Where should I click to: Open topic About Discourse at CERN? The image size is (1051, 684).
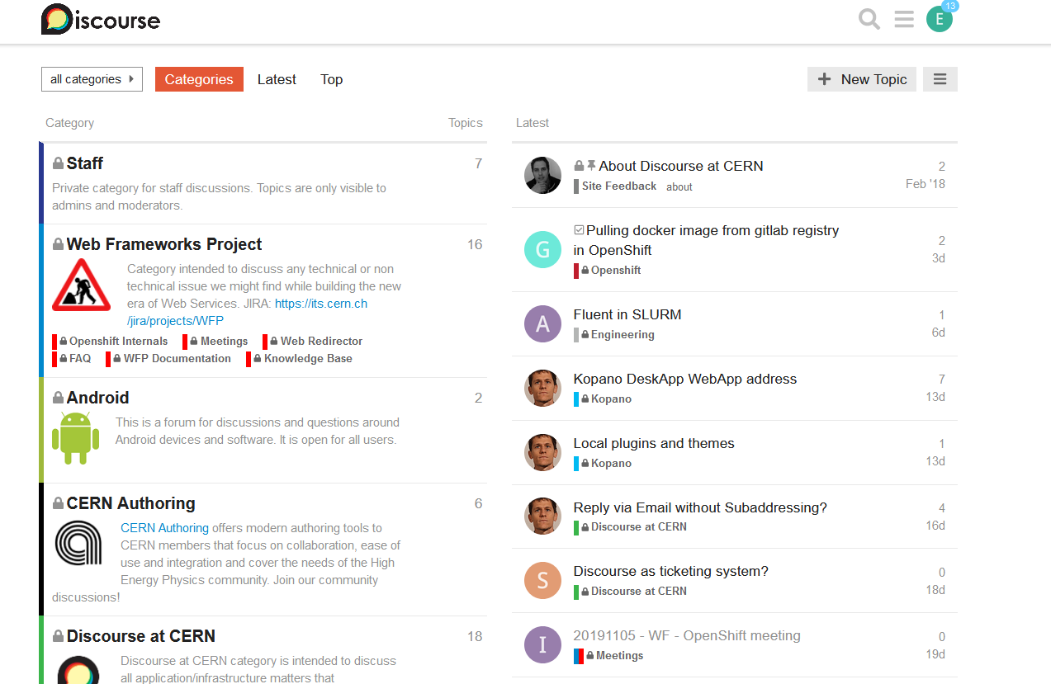[680, 166]
